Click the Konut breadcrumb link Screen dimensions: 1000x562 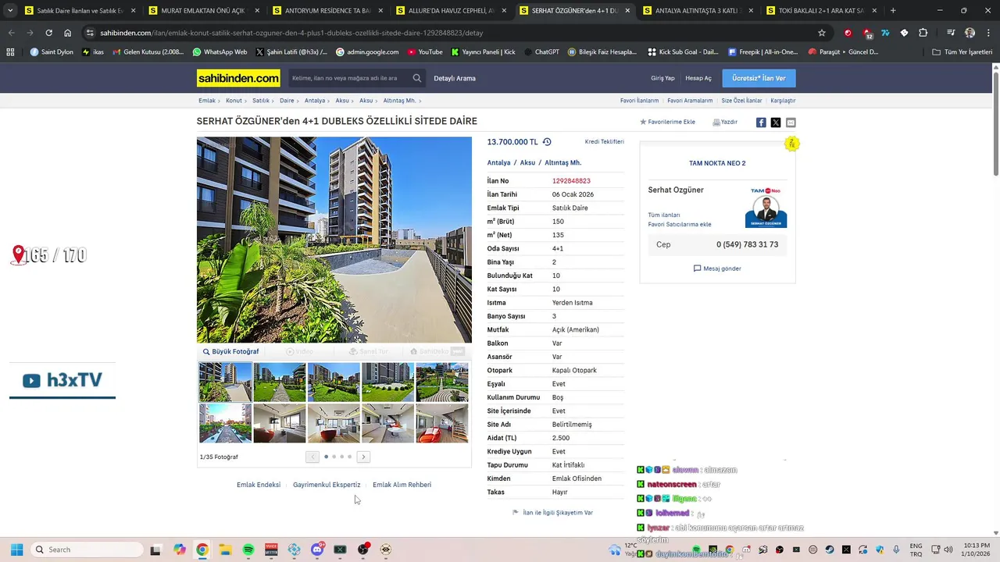point(234,101)
